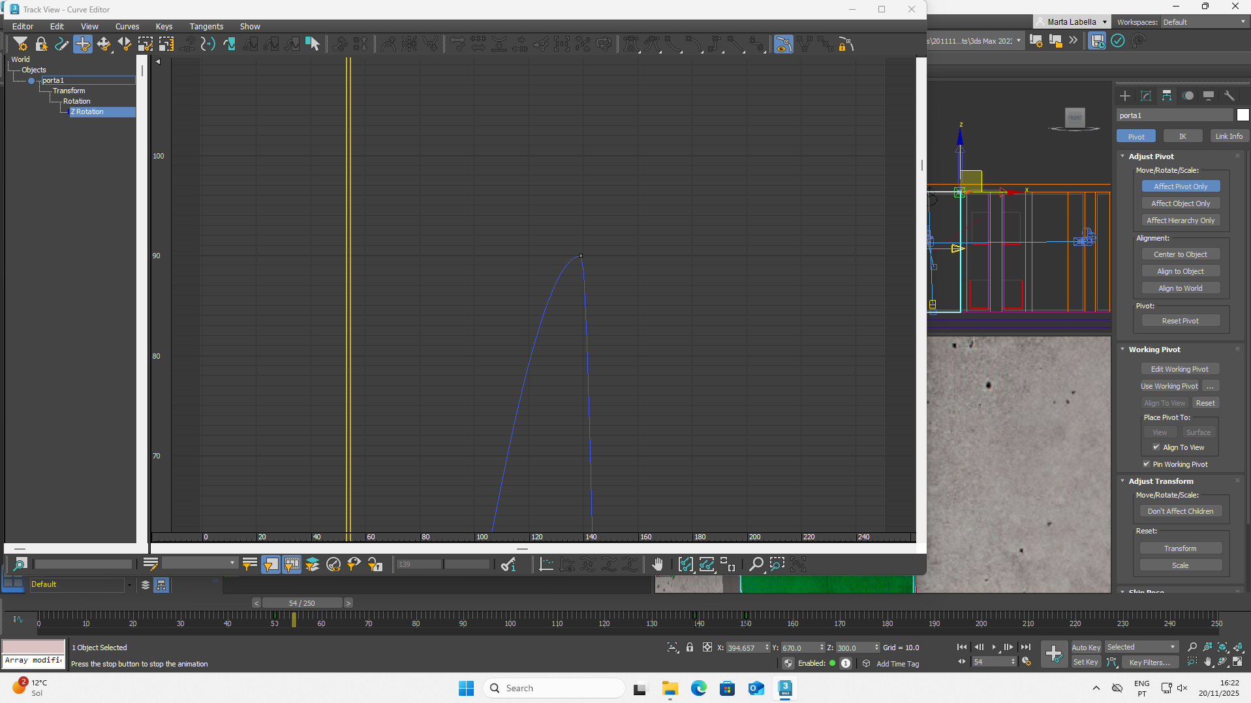Screen dimensions: 1251x703
Task: Open the Workspaces Default dropdown
Action: click(x=1204, y=22)
